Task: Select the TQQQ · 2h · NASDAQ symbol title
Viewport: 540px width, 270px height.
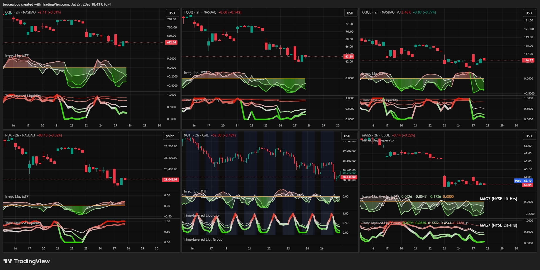Action: (200, 12)
